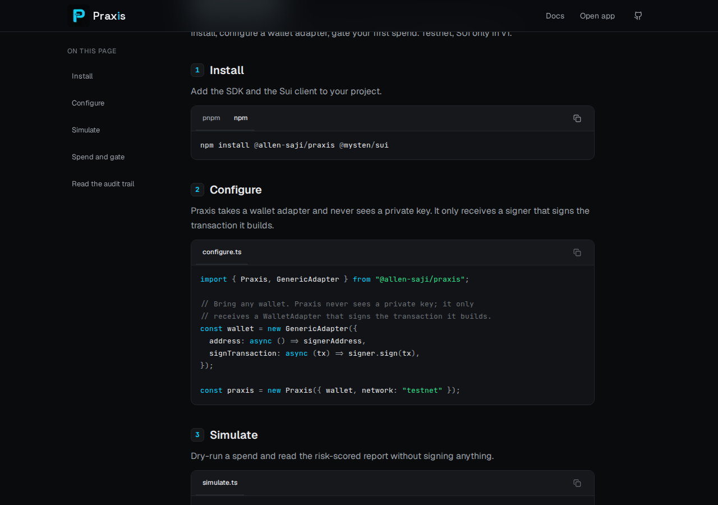This screenshot has height=505, width=718.
Task: Open app from the top navigation
Action: tap(597, 16)
